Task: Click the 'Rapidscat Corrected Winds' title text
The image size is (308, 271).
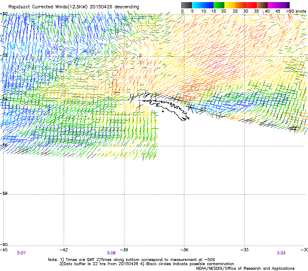Action: coord(47,7)
